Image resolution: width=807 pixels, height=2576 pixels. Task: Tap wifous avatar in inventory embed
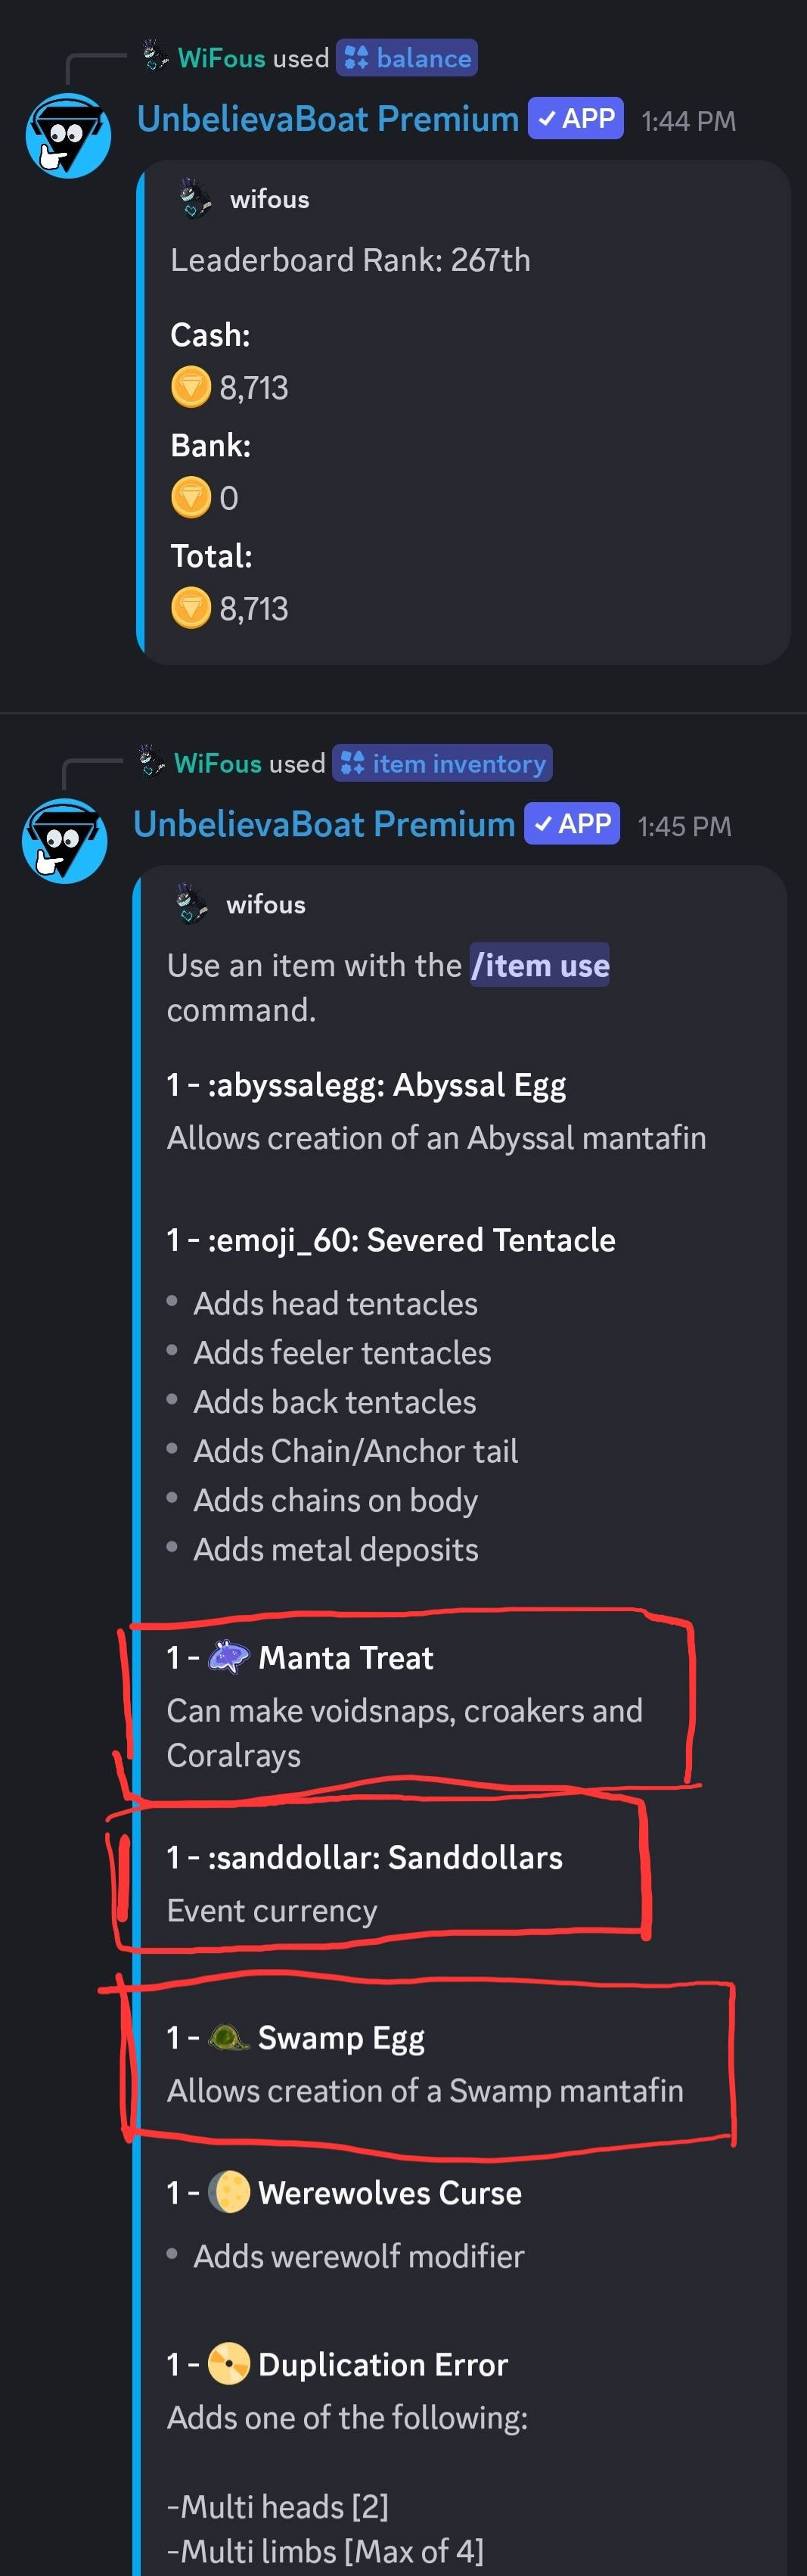point(192,903)
